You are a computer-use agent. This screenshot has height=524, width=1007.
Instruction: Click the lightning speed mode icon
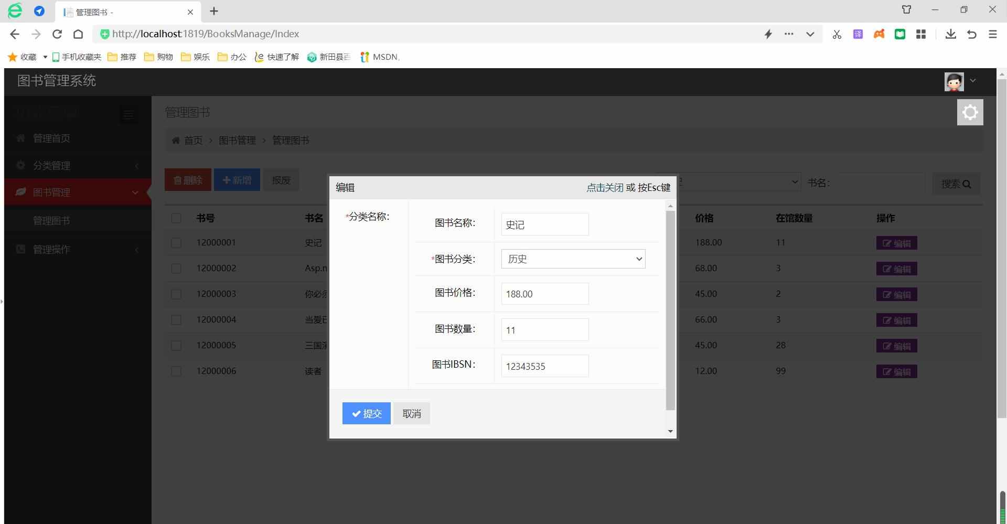[x=768, y=34]
